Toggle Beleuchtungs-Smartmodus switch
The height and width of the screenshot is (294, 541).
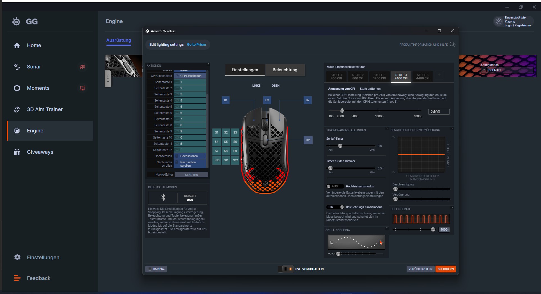point(335,207)
